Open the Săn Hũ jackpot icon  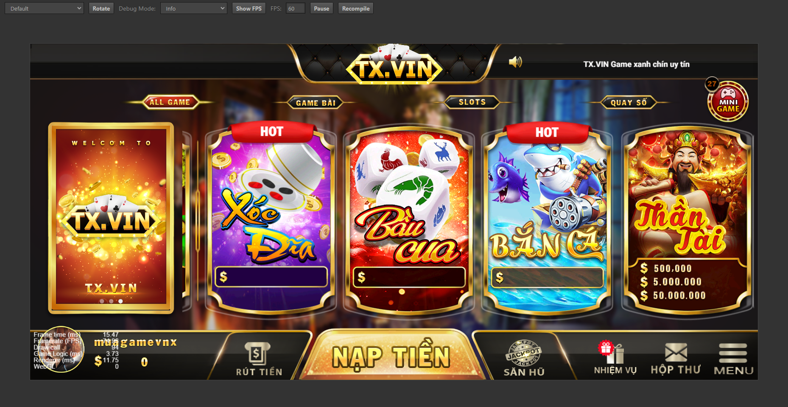pos(524,353)
